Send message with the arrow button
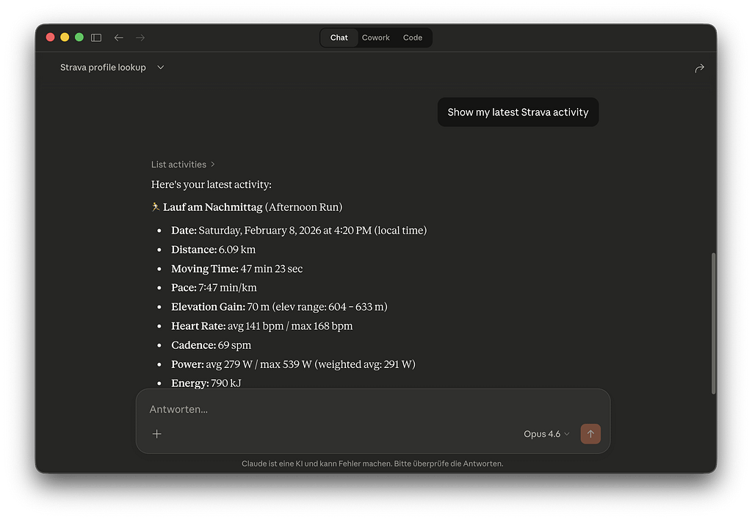The height and width of the screenshot is (520, 752). pos(590,433)
